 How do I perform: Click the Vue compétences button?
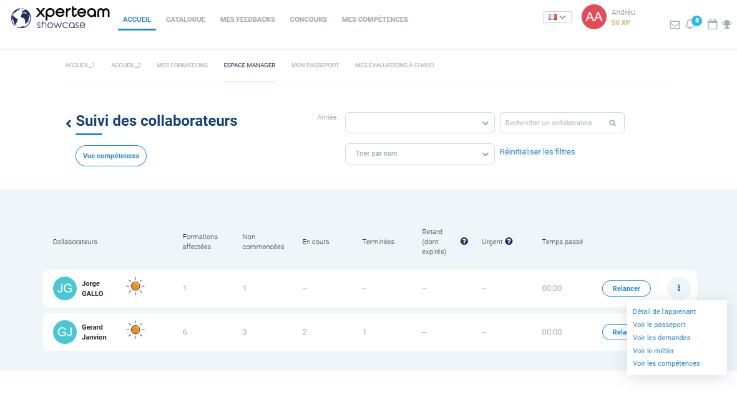tap(111, 156)
